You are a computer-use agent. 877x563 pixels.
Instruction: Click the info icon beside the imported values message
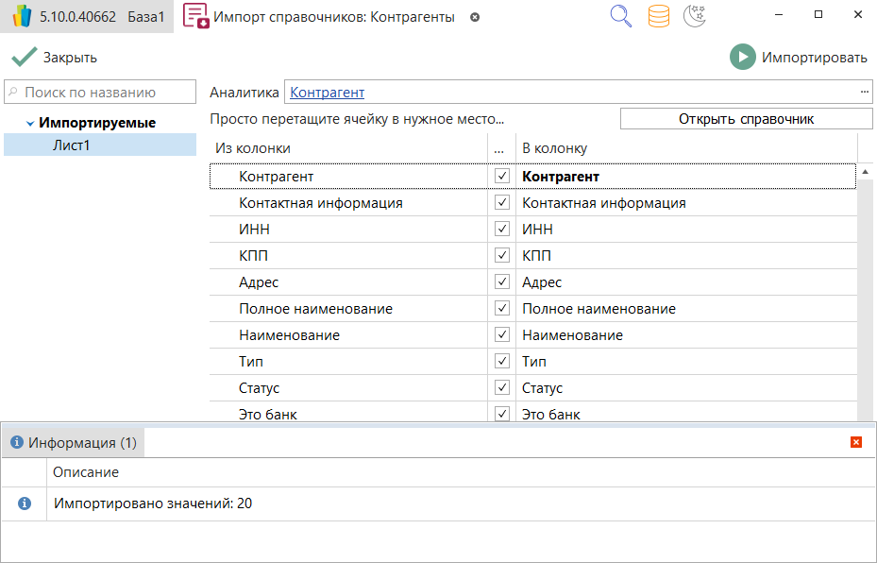click(x=25, y=503)
